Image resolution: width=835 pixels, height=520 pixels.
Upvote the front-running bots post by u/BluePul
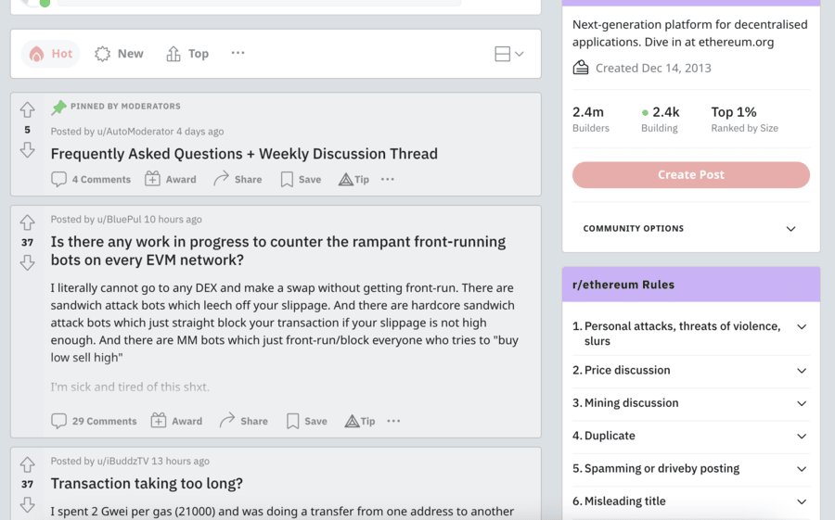click(27, 222)
